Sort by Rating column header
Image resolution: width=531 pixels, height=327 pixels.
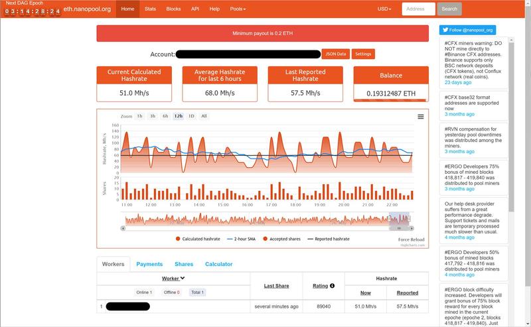pos(321,286)
